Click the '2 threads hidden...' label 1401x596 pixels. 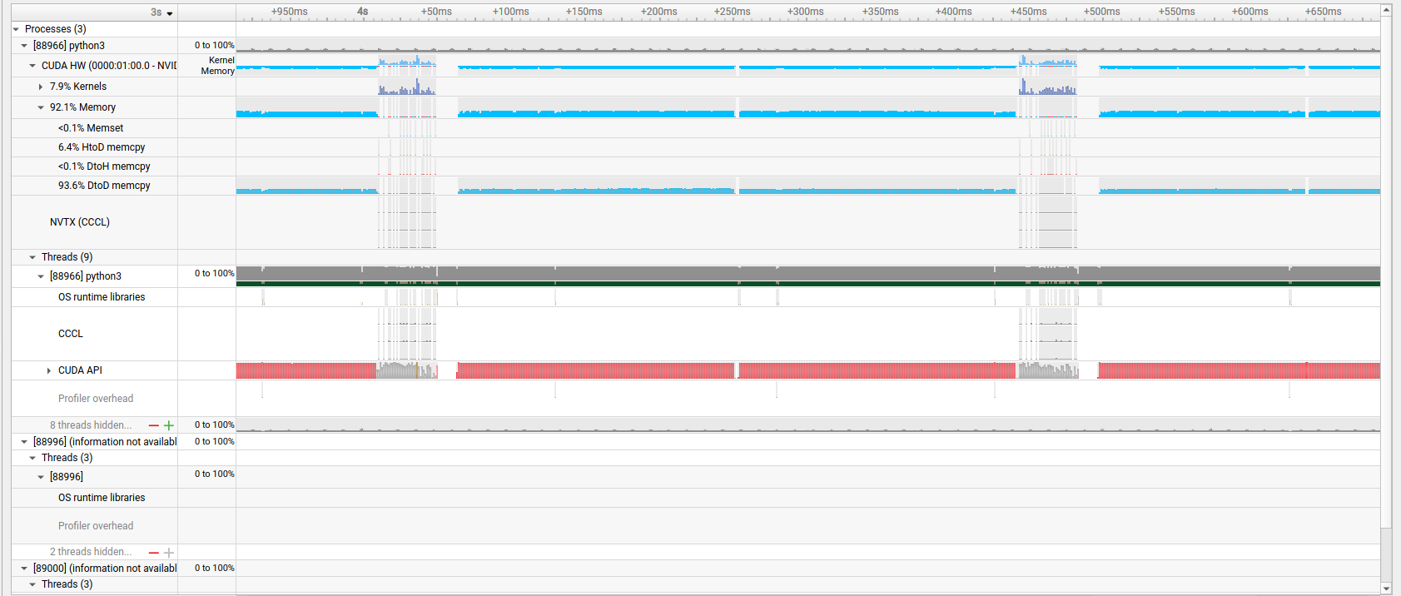(91, 552)
